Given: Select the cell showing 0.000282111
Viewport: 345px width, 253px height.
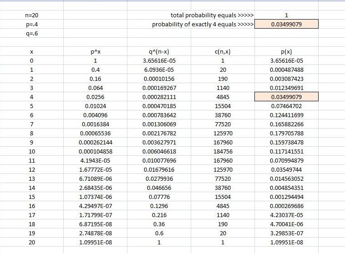Looking at the screenshot, I should 159,97.
